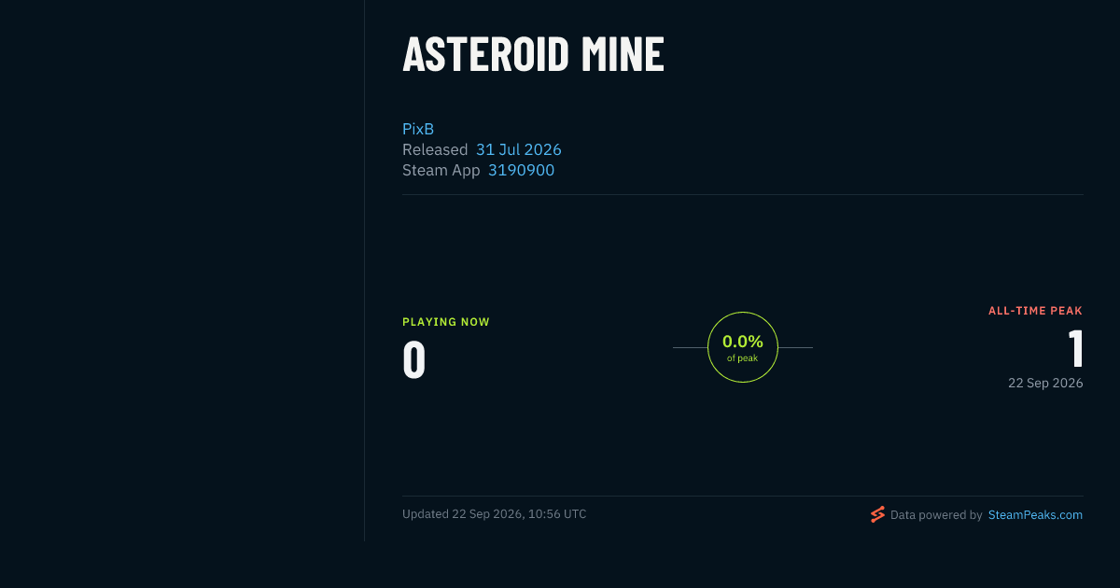Click the All-Time Peak label
Screen dimensions: 1120x588
pos(1036,311)
